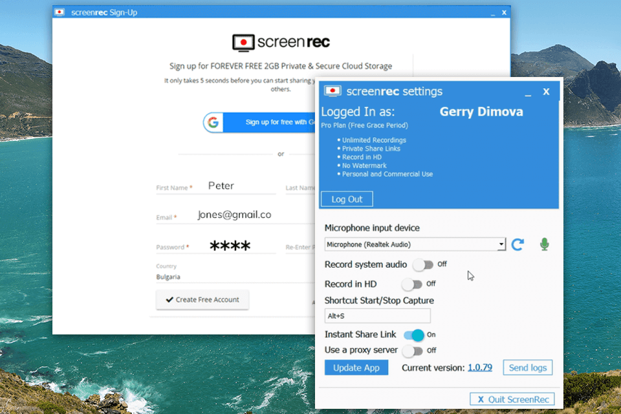621x414 pixels.
Task: Click the screenrec icon in Sign-Up title bar
Action: point(60,12)
